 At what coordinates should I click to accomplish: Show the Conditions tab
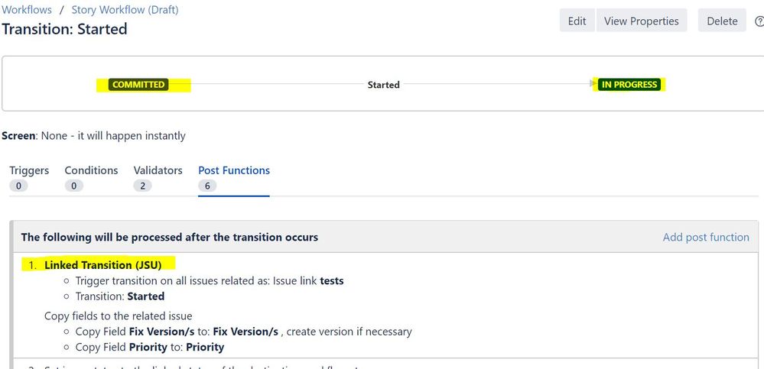coord(91,170)
